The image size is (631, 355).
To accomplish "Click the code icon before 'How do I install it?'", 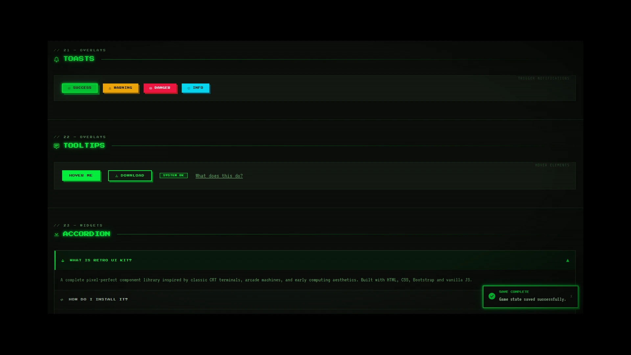I will point(62,299).
